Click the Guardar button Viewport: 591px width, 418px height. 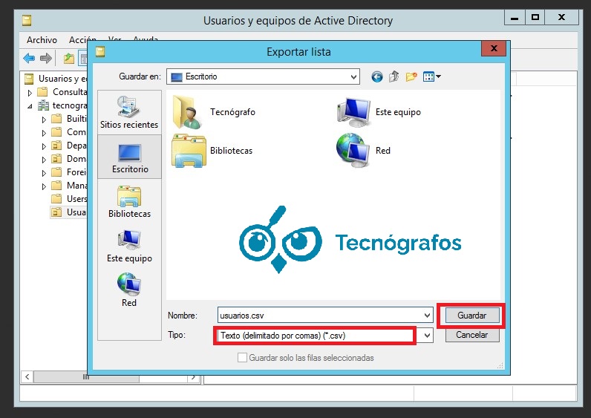(x=471, y=316)
